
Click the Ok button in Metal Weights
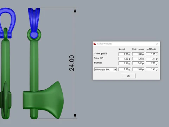click(x=128, y=76)
